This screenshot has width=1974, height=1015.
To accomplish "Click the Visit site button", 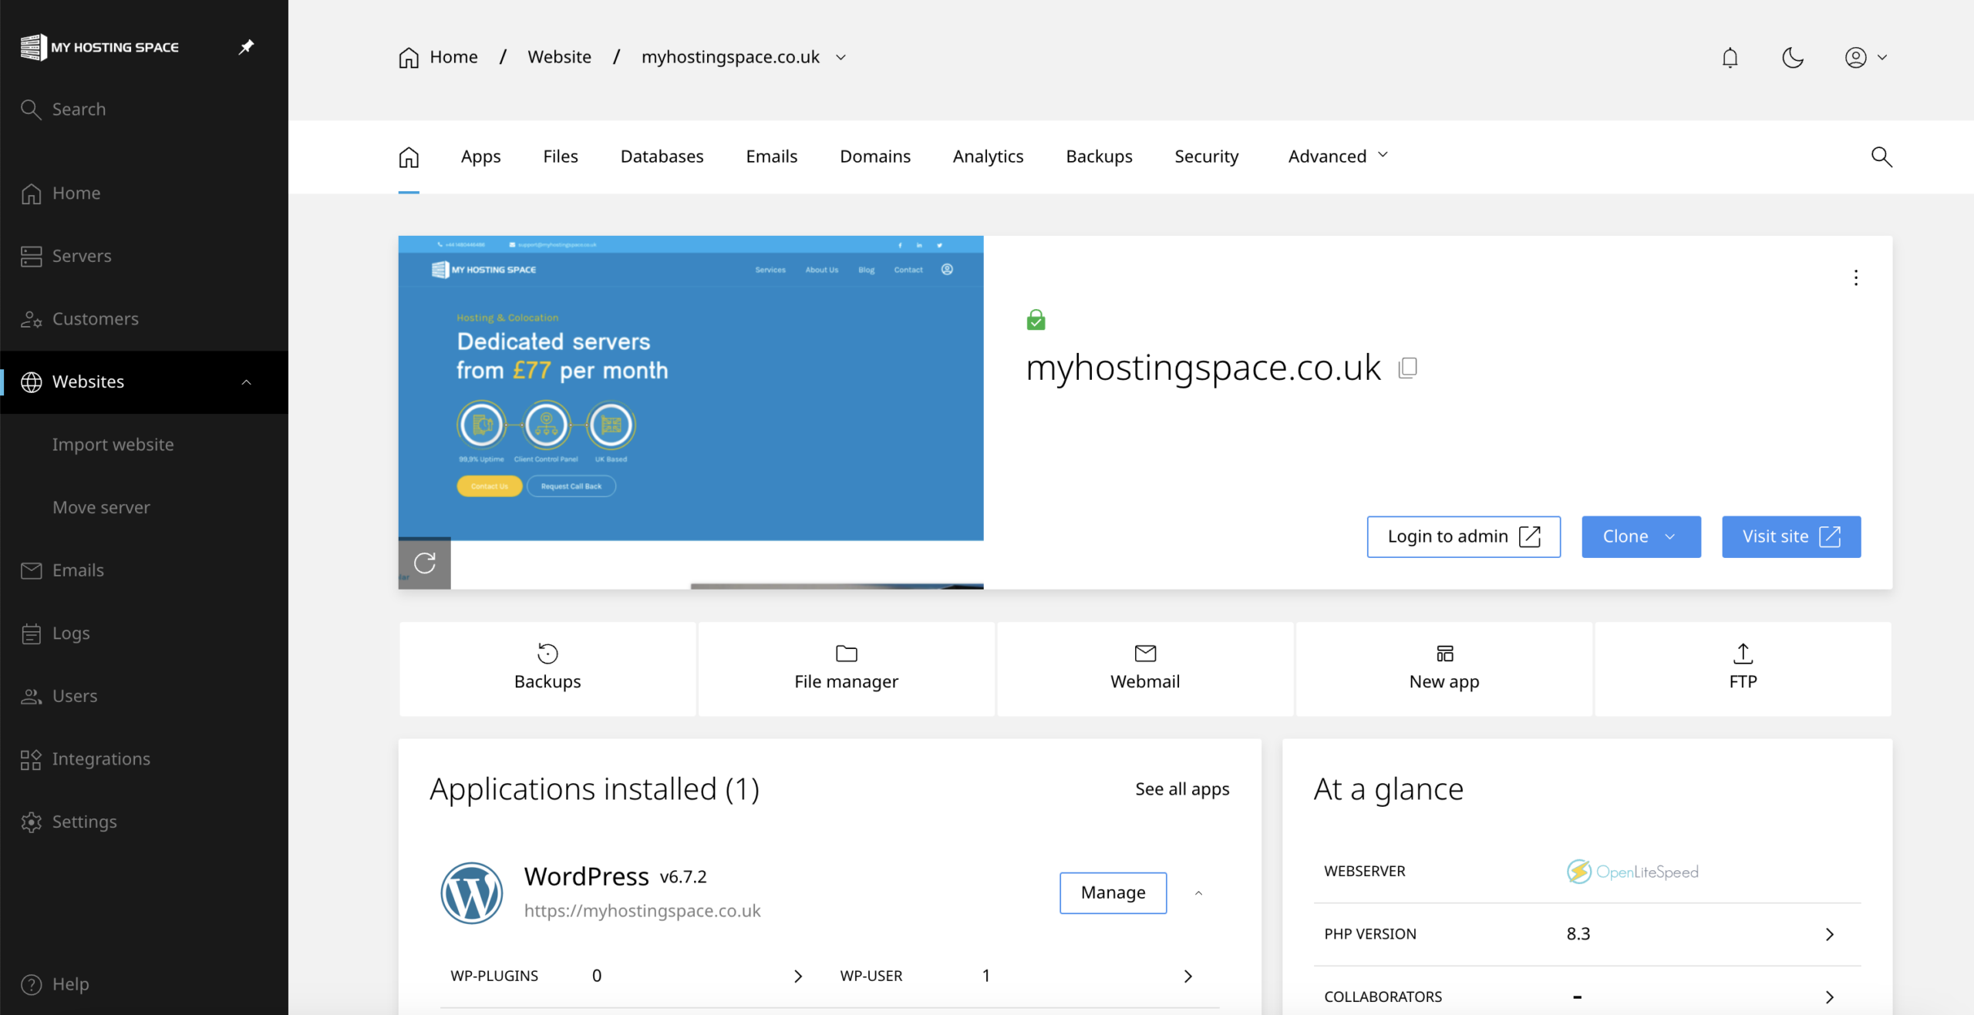I will [1791, 536].
